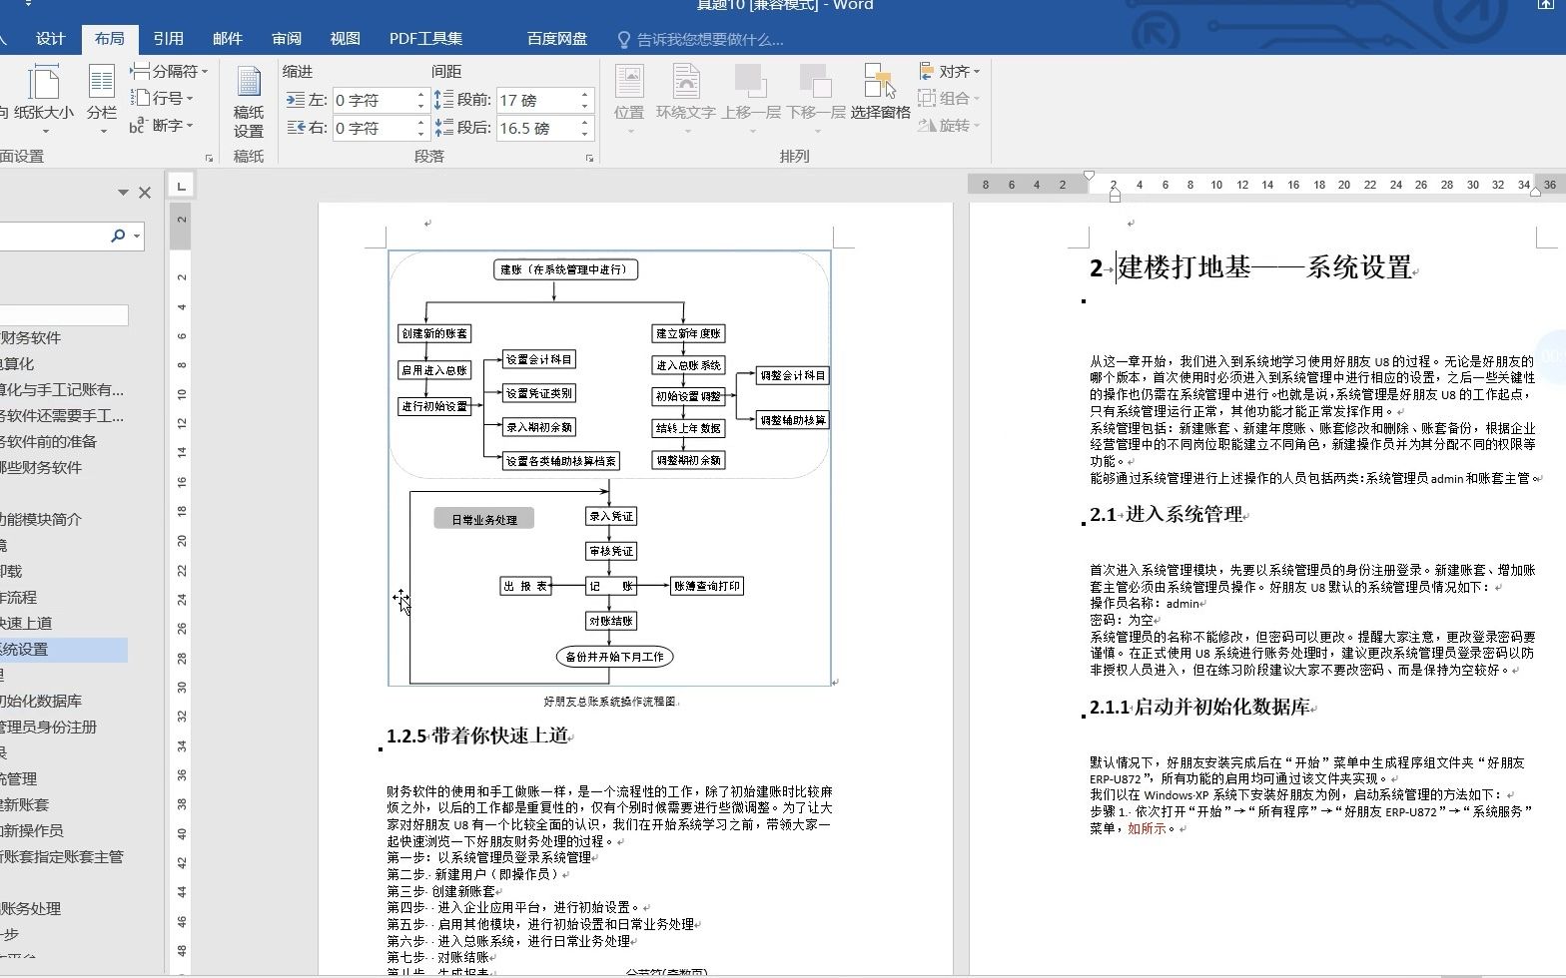Switch to the 视图 tab
1566x978 pixels.
[346, 39]
